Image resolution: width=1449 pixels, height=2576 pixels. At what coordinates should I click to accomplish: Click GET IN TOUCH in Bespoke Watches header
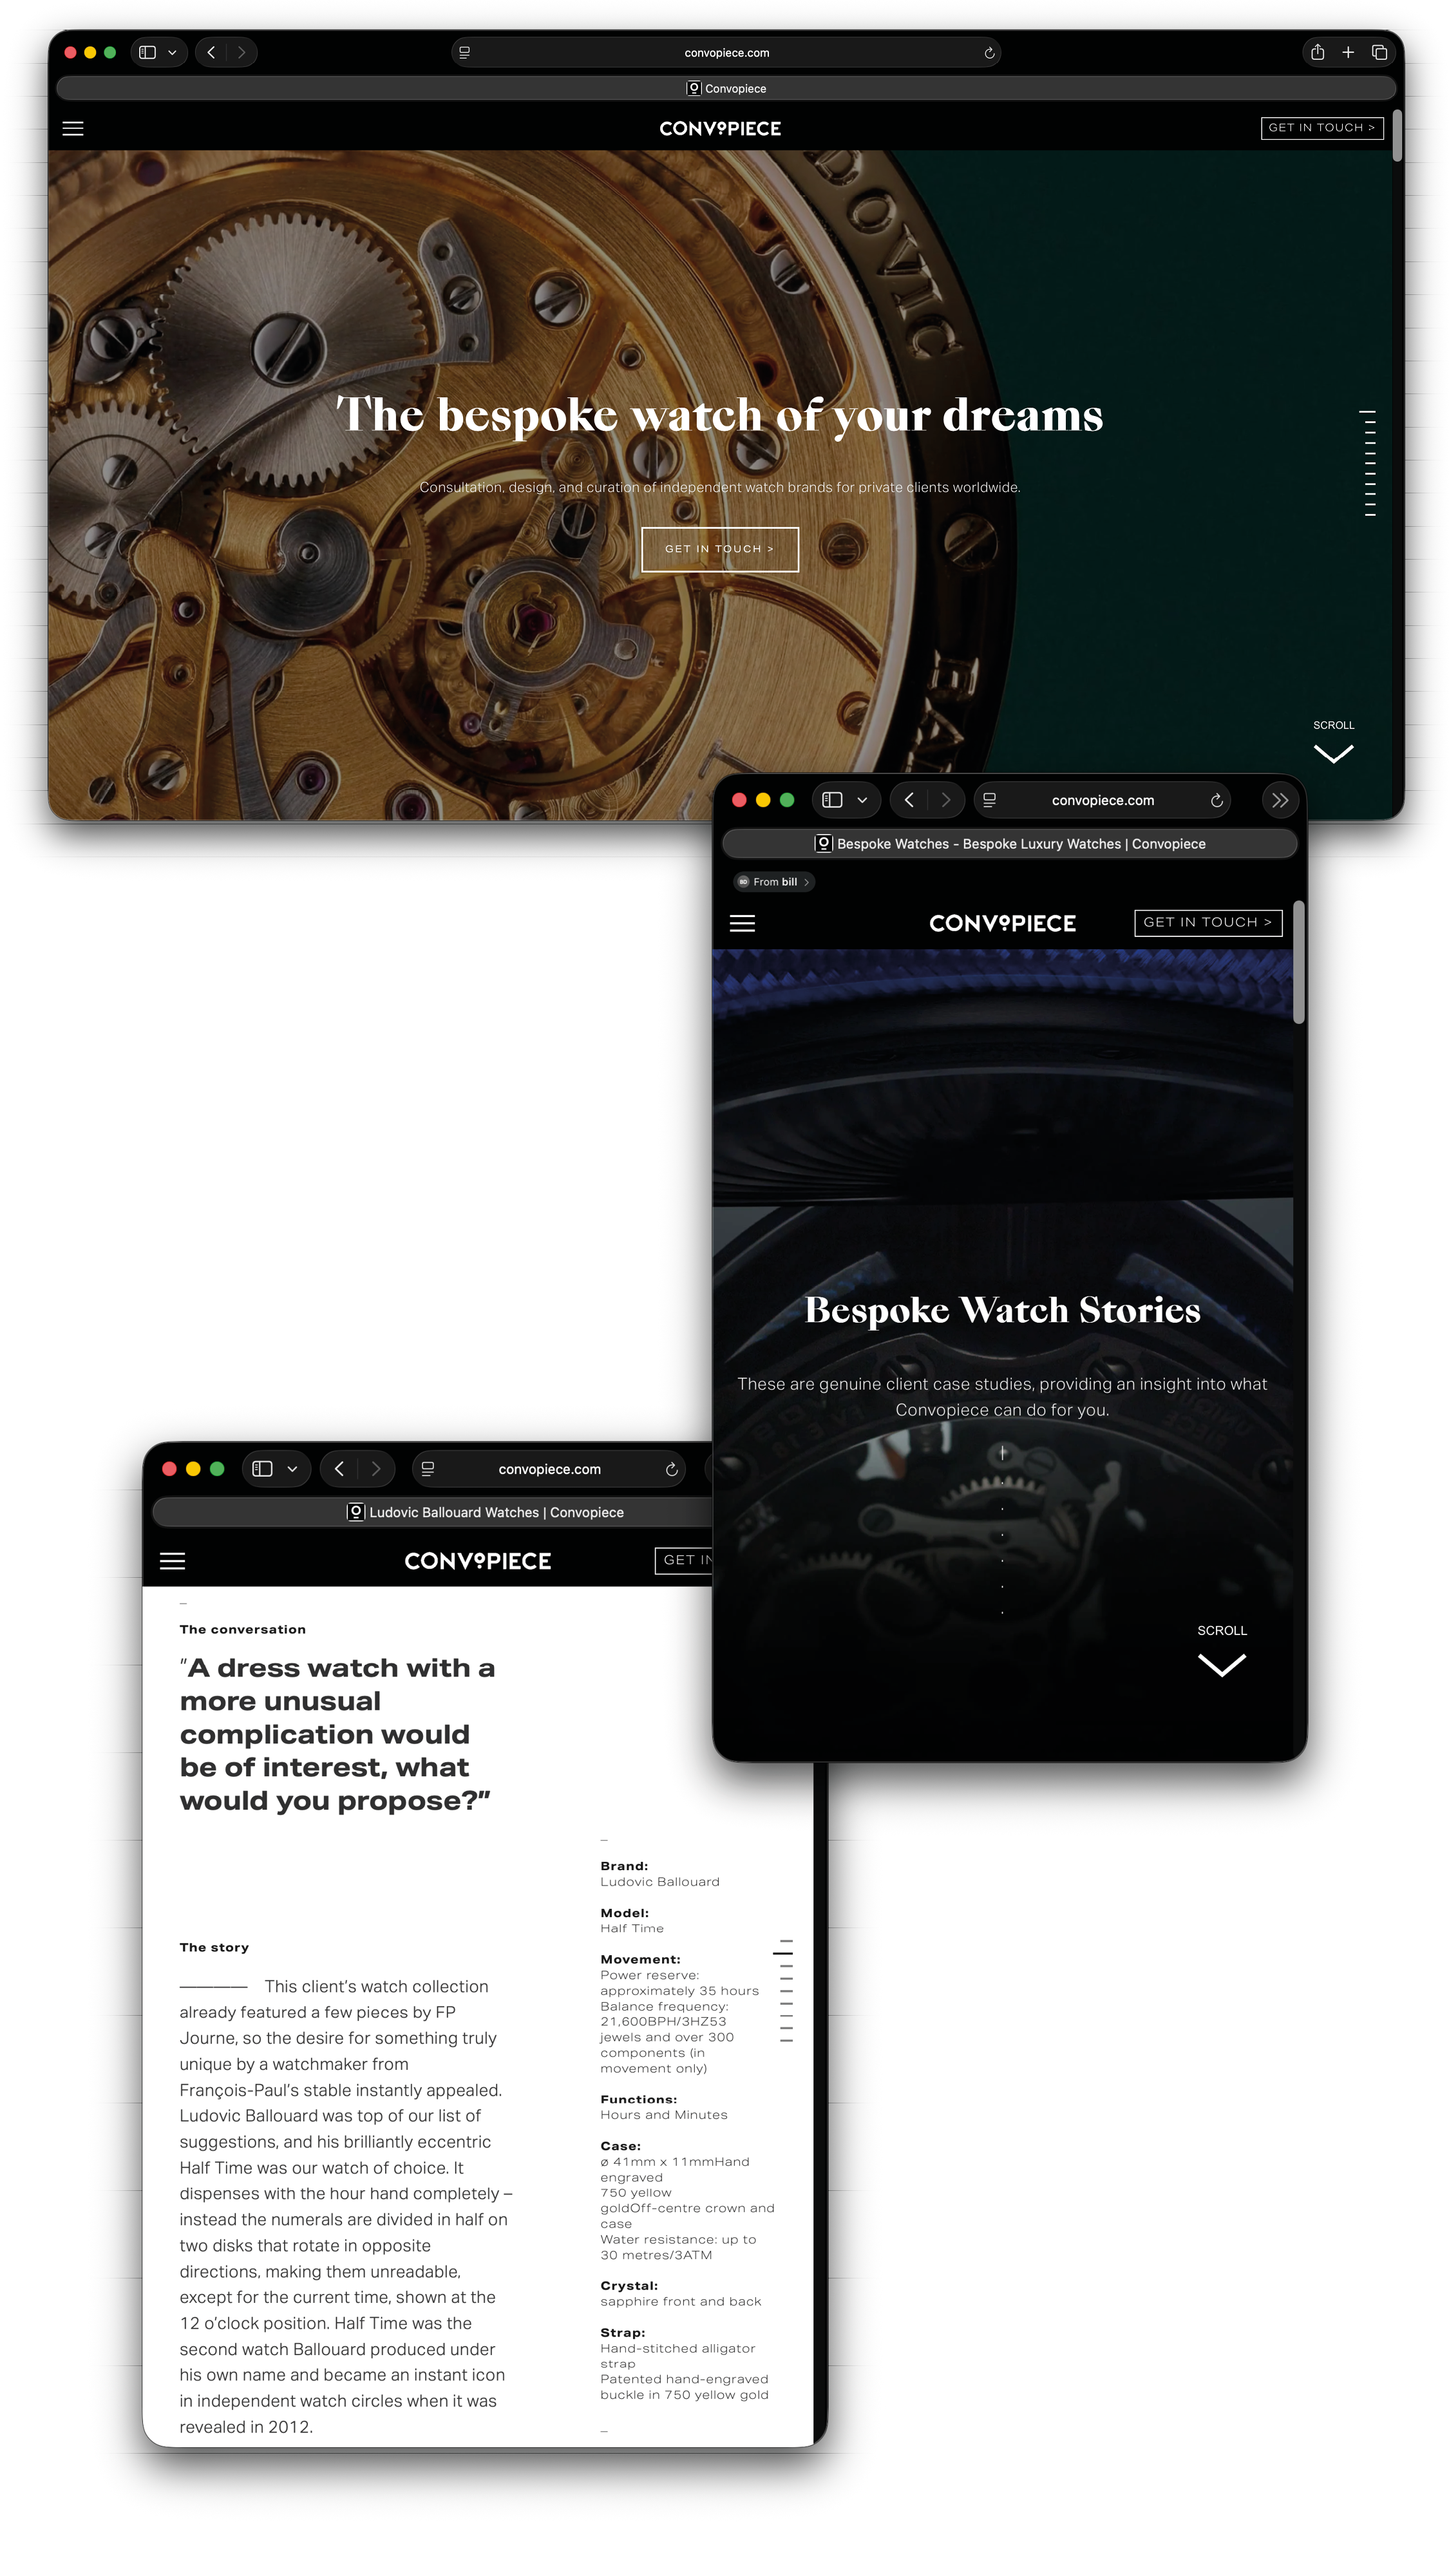point(1207,922)
